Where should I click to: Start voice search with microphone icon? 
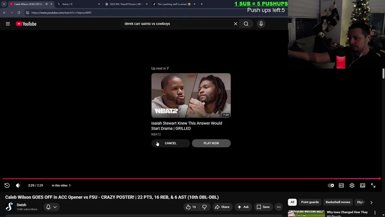(x=261, y=24)
